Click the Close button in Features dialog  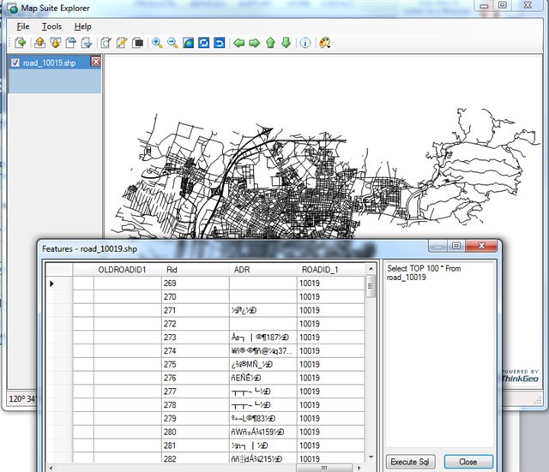pos(468,462)
